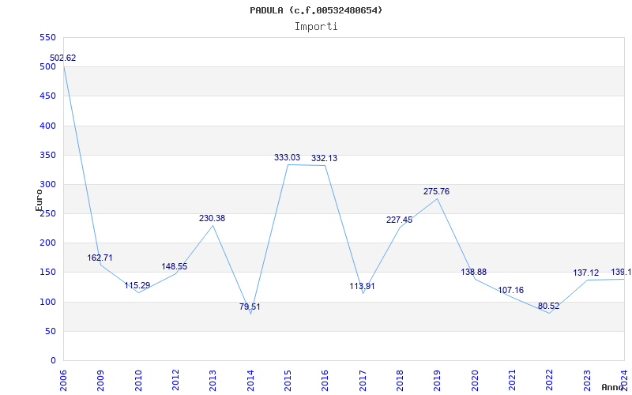Select the y-axis value 400
632x395 pixels.
click(x=47, y=126)
